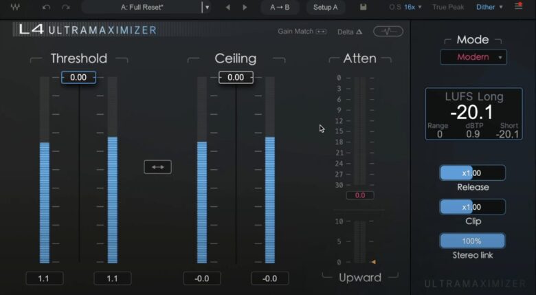Click the save preset disk icon
Screen dimensions: 536x295
pyautogui.click(x=363, y=7)
